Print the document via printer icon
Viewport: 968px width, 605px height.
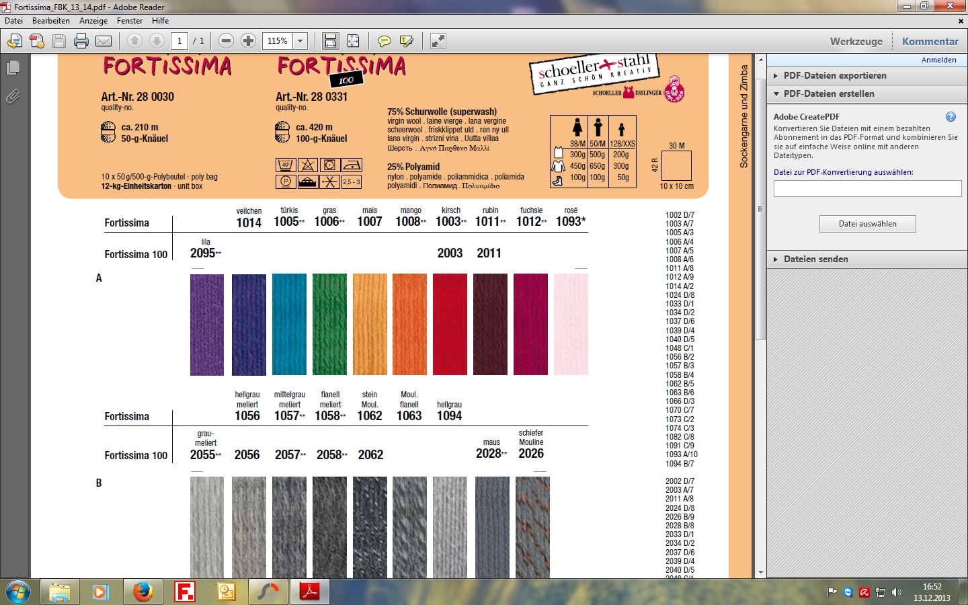pyautogui.click(x=81, y=41)
